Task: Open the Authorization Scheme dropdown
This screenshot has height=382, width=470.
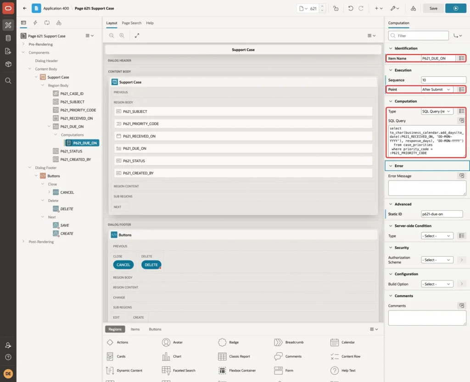Action: pos(437,260)
